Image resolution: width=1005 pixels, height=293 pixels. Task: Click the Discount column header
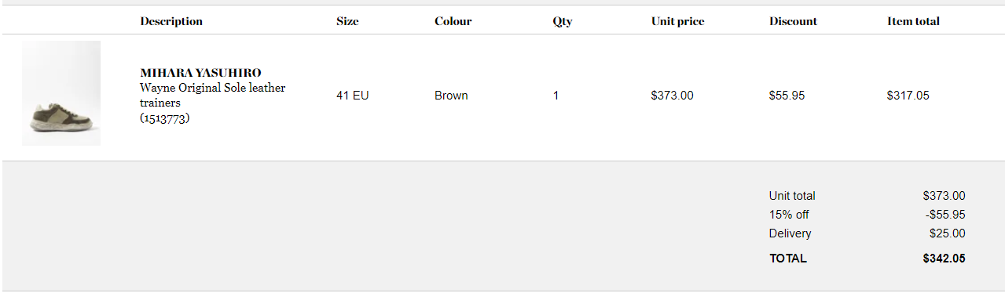pos(793,21)
